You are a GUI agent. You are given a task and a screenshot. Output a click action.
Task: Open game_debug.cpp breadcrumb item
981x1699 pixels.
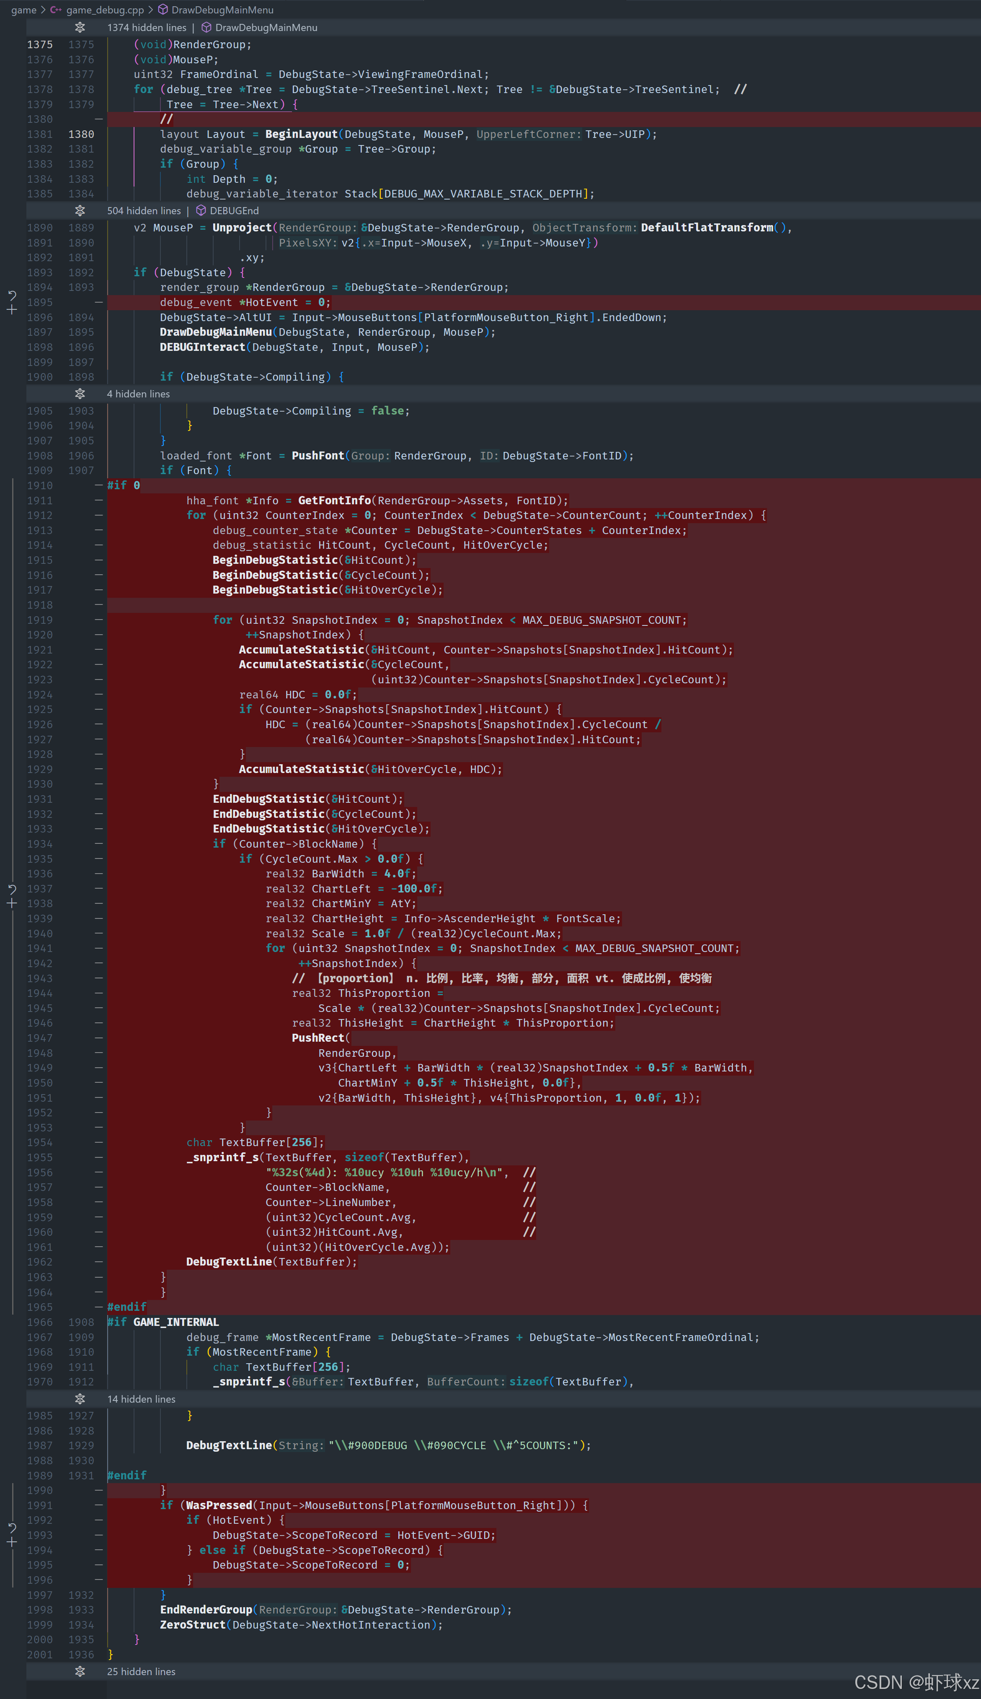tap(104, 10)
